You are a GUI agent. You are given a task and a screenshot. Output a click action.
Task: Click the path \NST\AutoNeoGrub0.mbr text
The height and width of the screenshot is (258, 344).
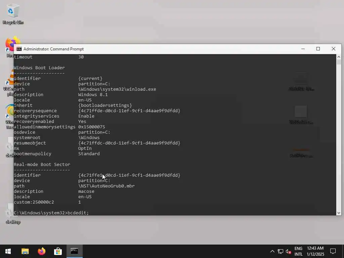click(x=106, y=186)
